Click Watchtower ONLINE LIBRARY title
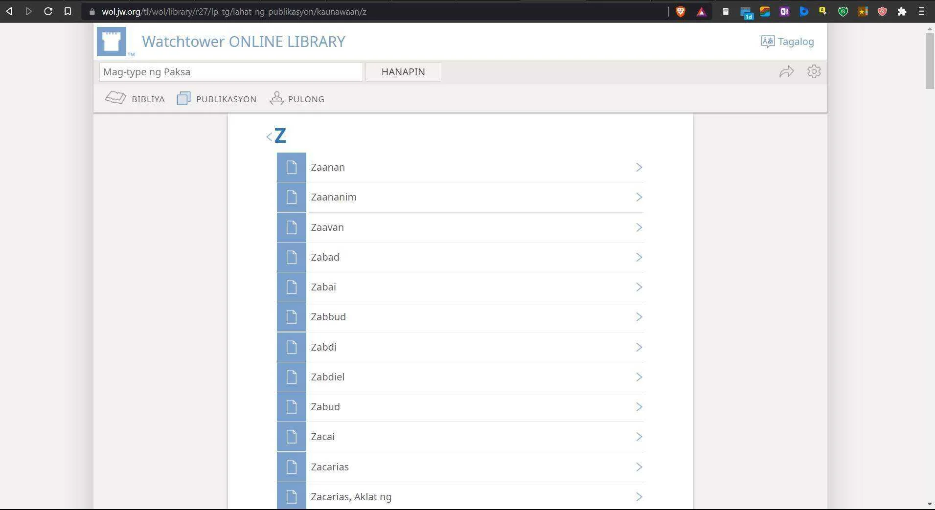The height and width of the screenshot is (510, 935). click(x=244, y=42)
